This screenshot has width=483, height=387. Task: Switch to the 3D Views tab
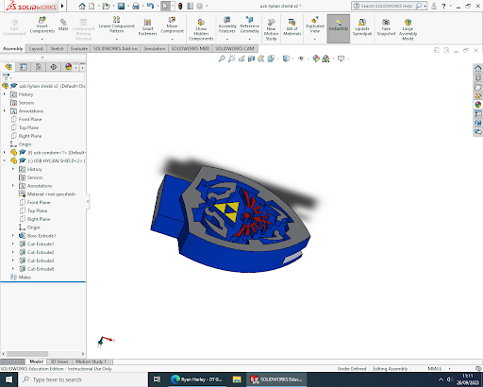pos(59,362)
